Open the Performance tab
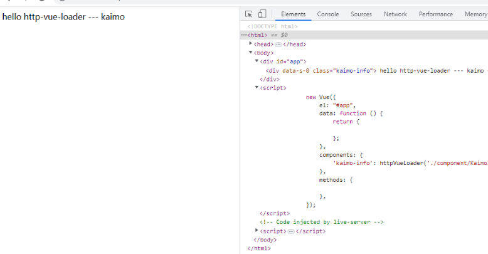This screenshot has width=488, height=254. click(x=436, y=14)
